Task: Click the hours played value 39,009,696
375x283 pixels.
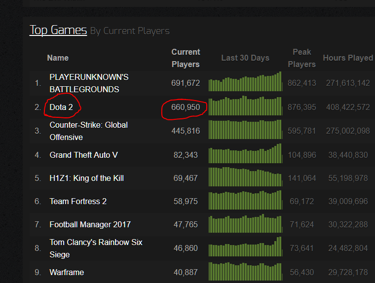Action: coord(348,201)
